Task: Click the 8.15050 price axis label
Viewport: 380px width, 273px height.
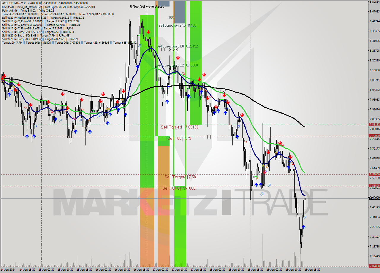Action: pos(375,70)
